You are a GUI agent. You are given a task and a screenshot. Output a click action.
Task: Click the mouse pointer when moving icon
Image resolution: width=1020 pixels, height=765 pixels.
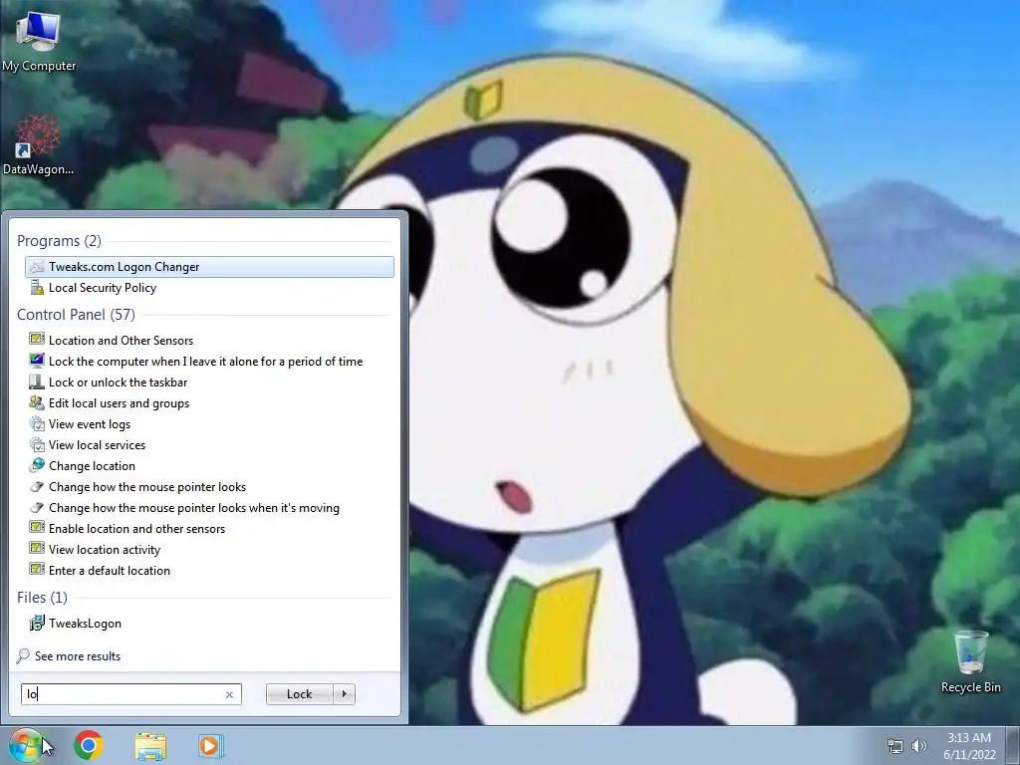pyautogui.click(x=37, y=507)
